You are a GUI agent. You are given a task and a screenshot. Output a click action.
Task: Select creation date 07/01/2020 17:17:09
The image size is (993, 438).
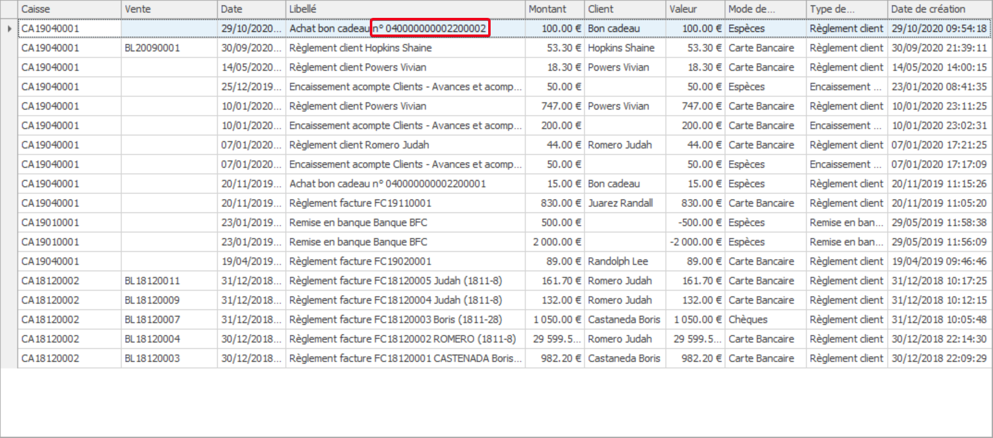click(939, 164)
